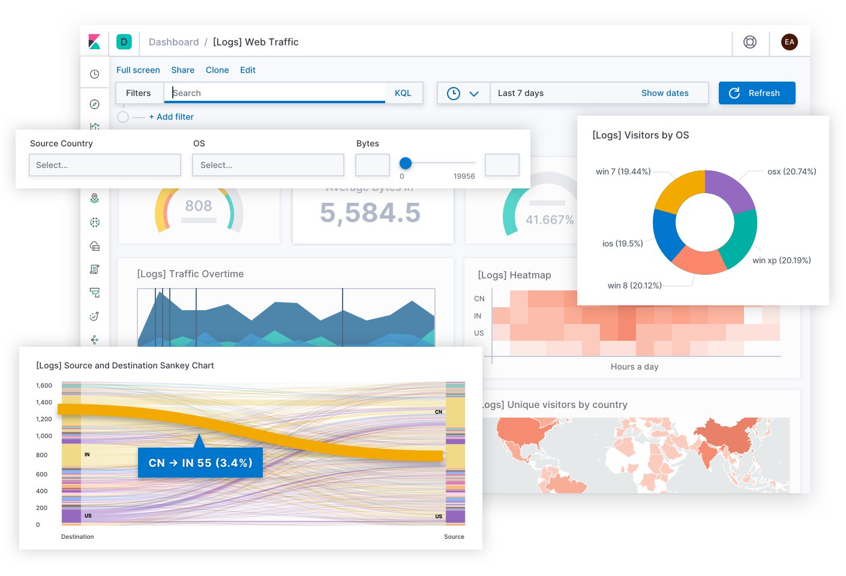Select the salmon win 8 donut slice
846x576 pixels.
click(x=701, y=260)
